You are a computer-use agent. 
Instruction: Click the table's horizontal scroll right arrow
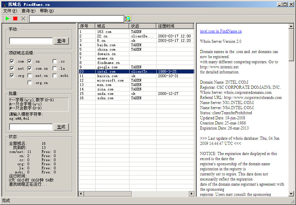[192, 194]
